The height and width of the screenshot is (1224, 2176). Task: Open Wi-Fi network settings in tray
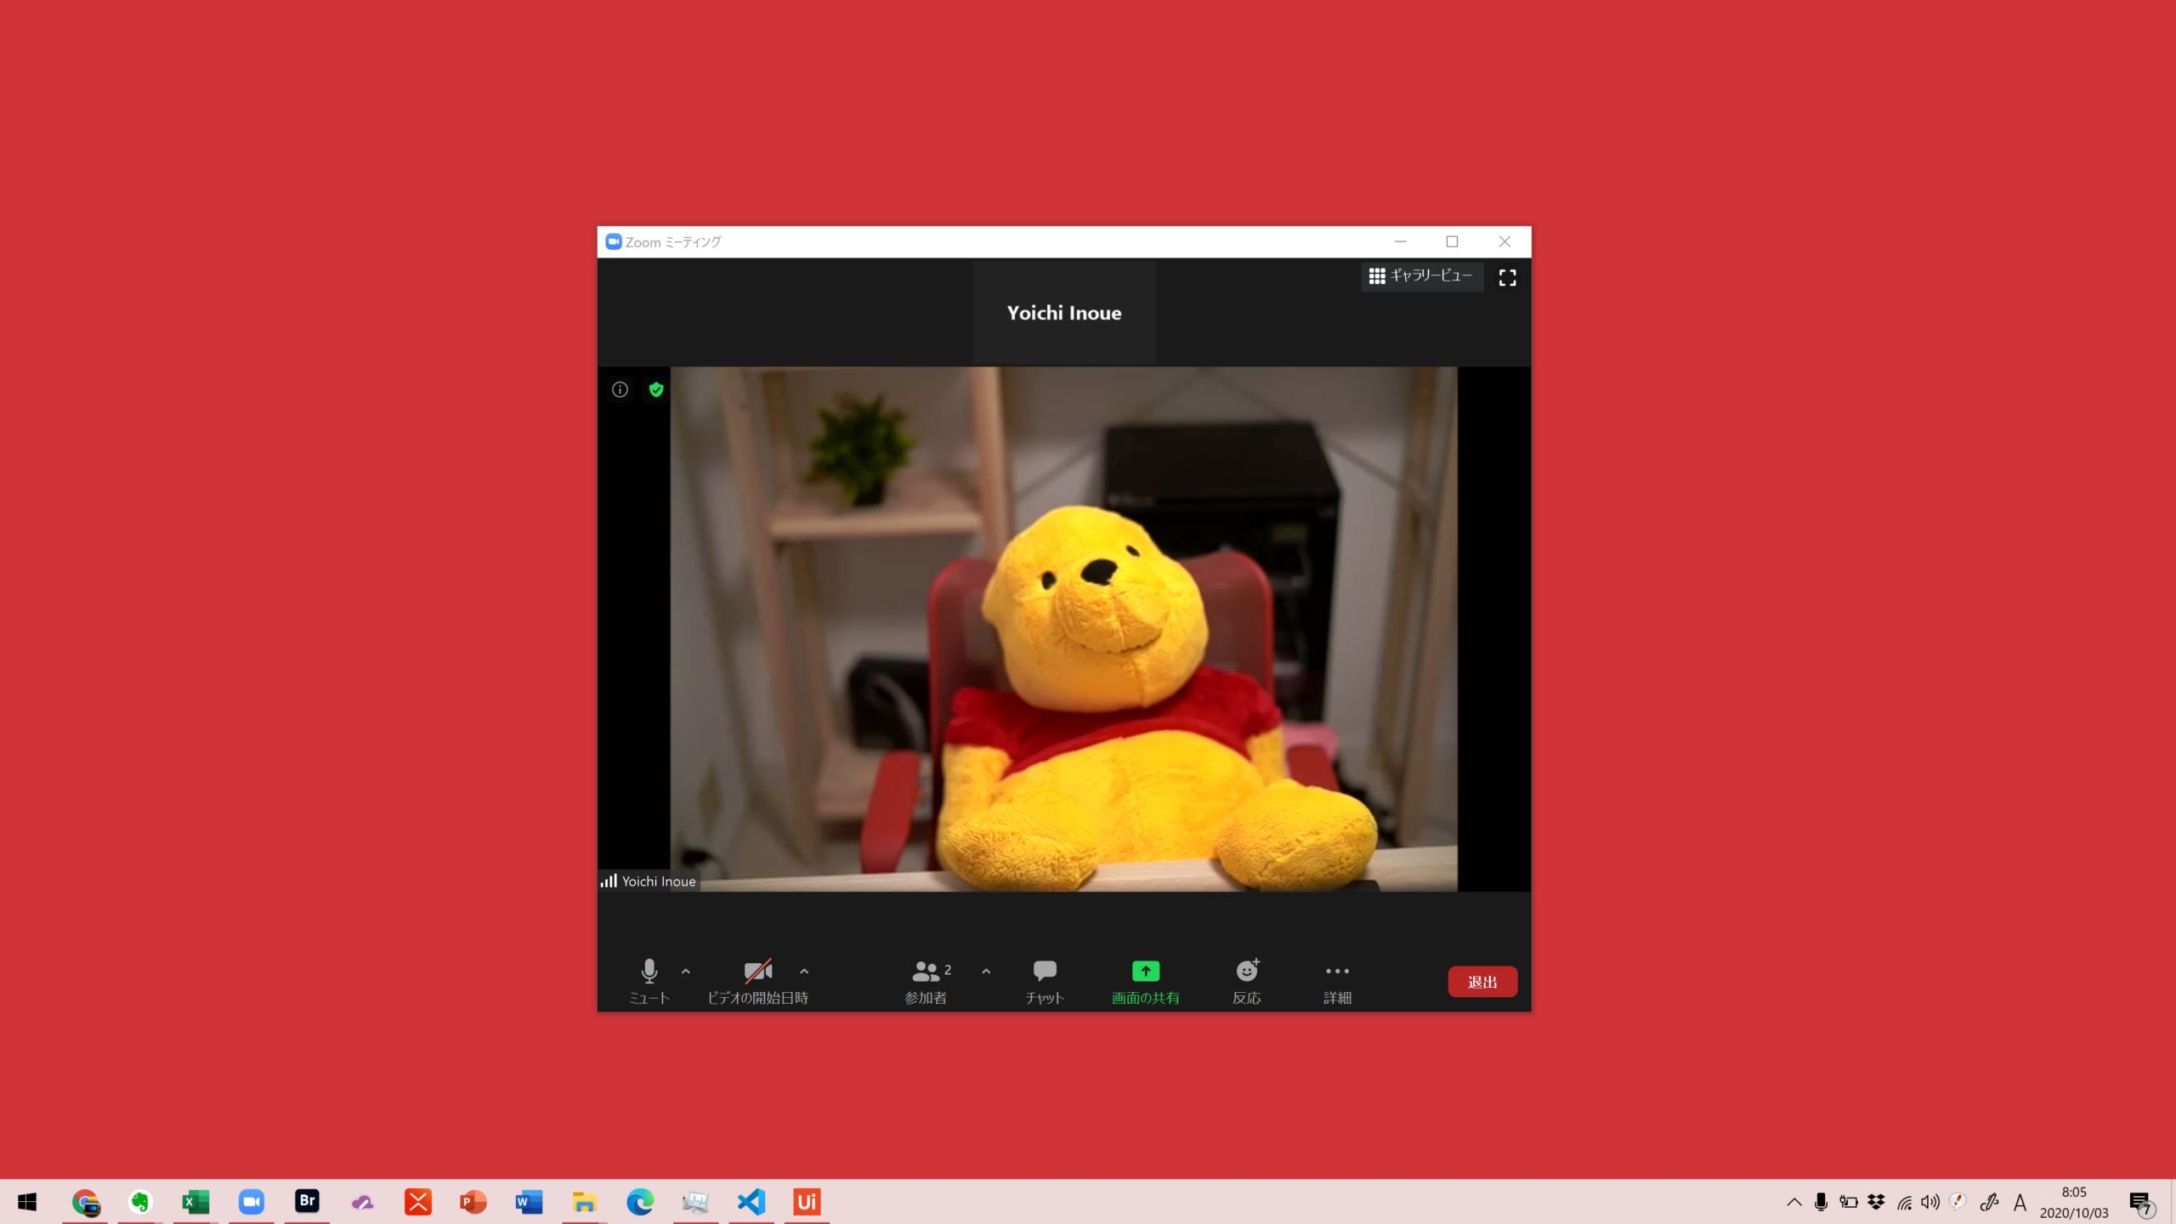[x=1905, y=1203]
